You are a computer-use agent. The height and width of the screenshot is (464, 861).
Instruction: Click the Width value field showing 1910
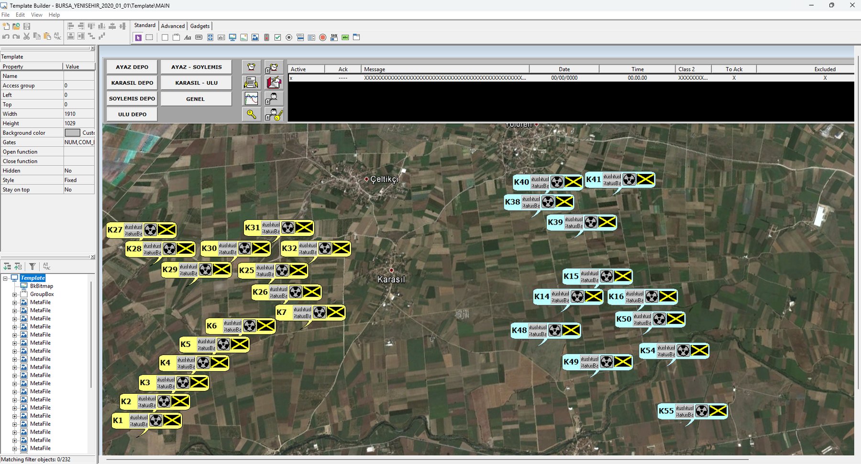pyautogui.click(x=79, y=114)
